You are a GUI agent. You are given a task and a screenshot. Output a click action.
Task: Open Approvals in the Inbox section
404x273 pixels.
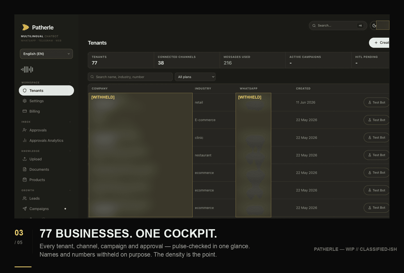46,130
